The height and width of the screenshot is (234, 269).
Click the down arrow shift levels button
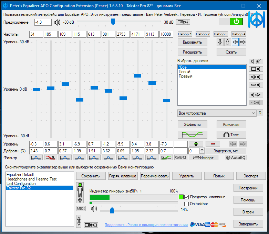pyautogui.click(x=220, y=42)
